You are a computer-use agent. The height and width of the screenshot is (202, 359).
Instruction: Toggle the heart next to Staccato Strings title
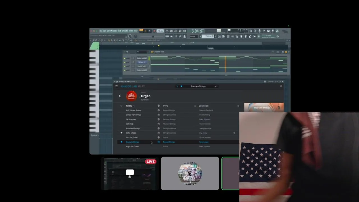click(x=181, y=86)
